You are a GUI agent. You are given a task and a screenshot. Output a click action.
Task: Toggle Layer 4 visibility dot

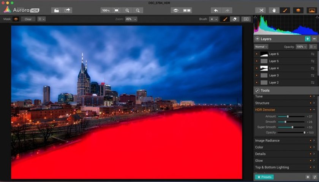(x=257, y=68)
